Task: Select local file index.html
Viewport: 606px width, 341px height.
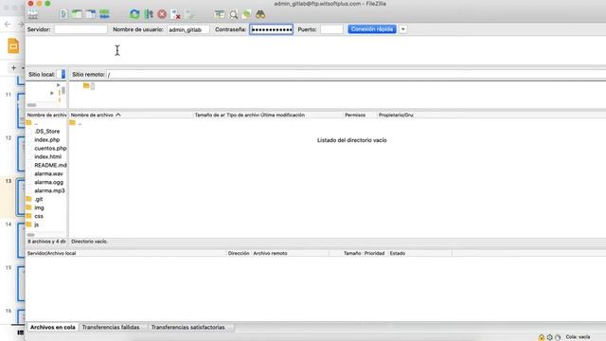Action: (x=48, y=157)
